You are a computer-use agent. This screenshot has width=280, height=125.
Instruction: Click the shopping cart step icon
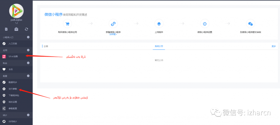(67, 24)
